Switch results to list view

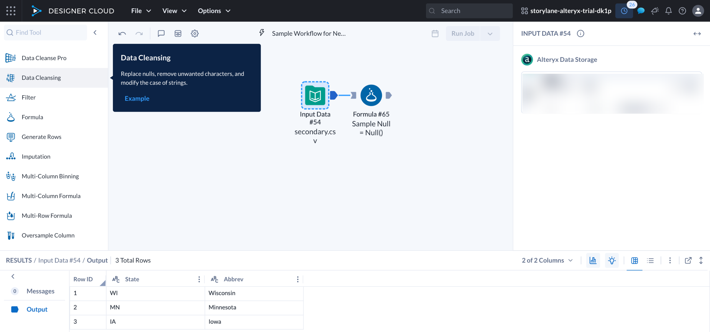[650, 260]
